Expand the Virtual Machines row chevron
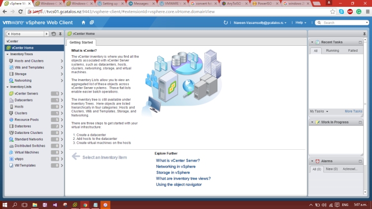This screenshot has width=372, height=209. [x=62, y=152]
